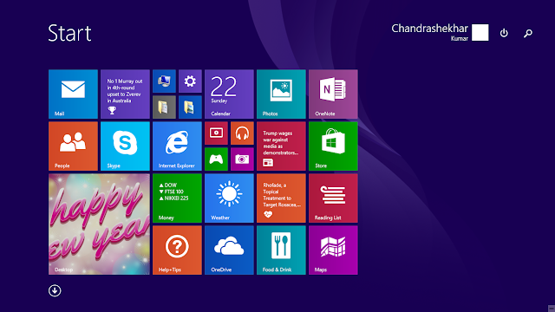Image resolution: width=555 pixels, height=312 pixels.
Task: Open the Maps tile
Action: pyautogui.click(x=333, y=250)
